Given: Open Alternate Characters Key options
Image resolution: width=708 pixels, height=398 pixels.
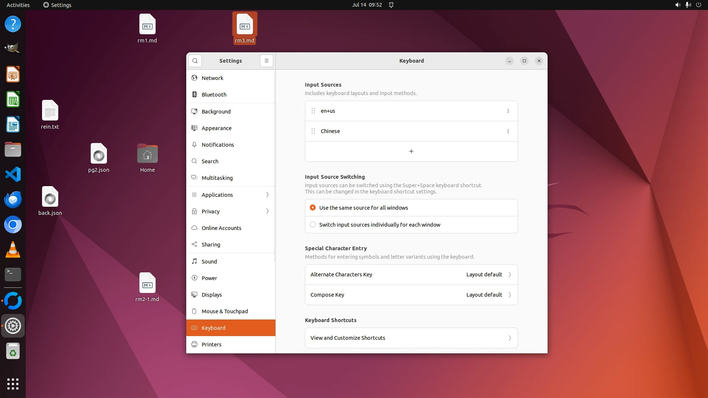Looking at the screenshot, I should tap(411, 275).
